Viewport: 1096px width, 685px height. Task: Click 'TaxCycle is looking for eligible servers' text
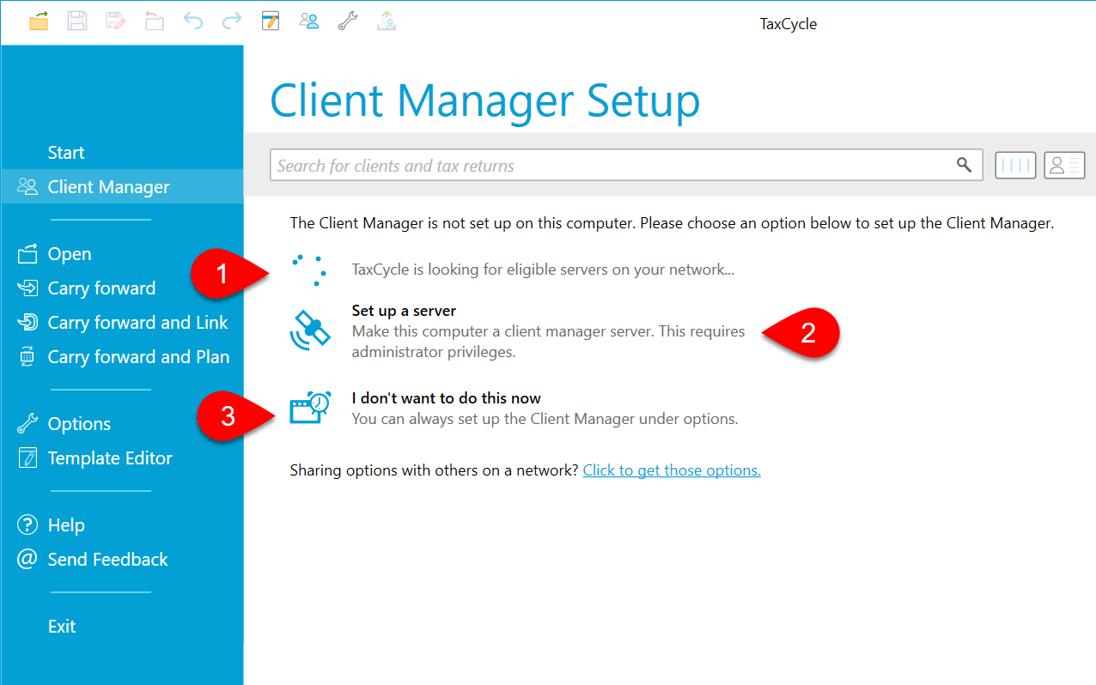point(543,270)
